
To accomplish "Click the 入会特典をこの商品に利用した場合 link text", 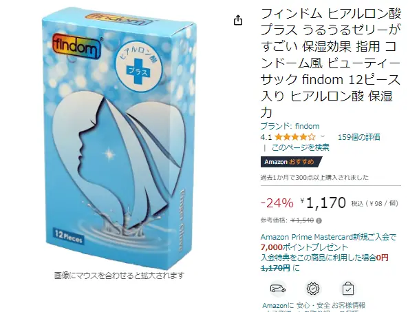I will pyautogui.click(x=319, y=258).
